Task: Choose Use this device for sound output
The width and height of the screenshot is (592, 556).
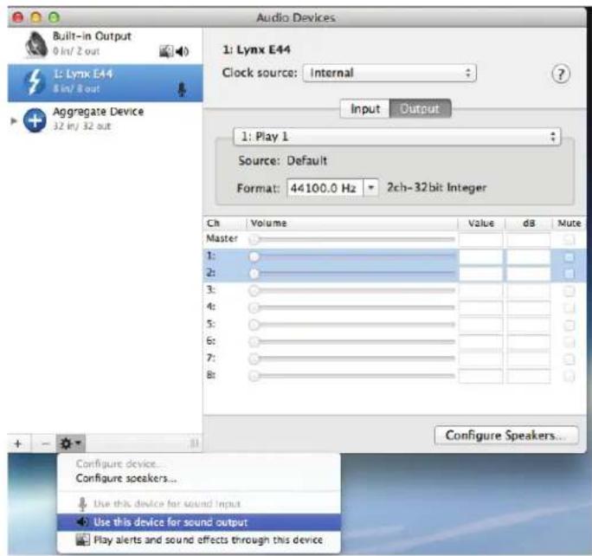Action: click(198, 522)
